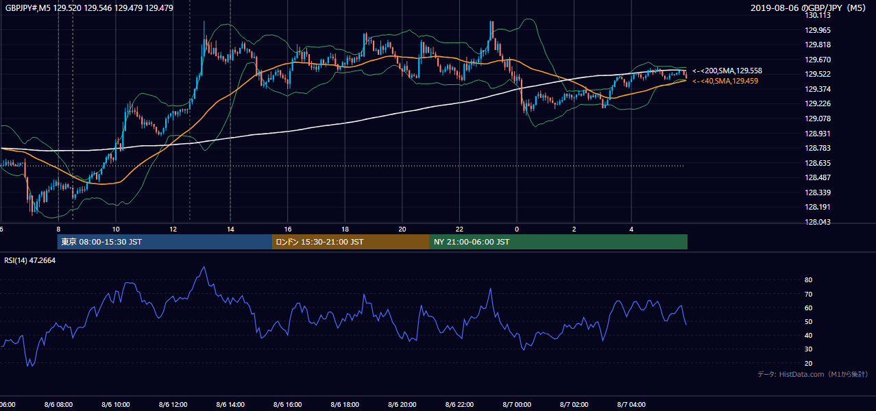Image resolution: width=876 pixels, height=411 pixels.
Task: Open the HistData.com data source credit
Action: [x=813, y=374]
